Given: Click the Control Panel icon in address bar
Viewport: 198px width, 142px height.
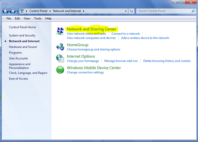Looking at the screenshot, I should 22,11.
